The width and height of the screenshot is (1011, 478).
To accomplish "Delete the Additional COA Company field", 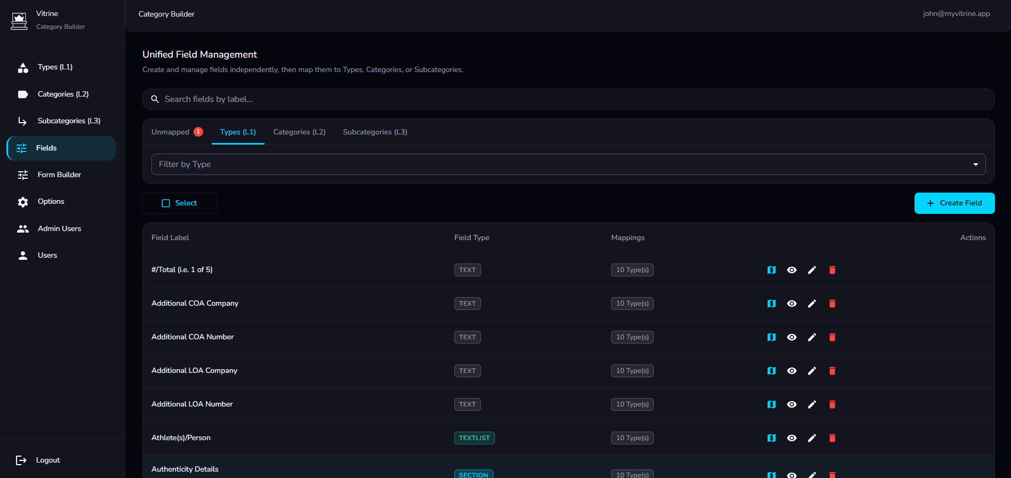I will [x=832, y=304].
